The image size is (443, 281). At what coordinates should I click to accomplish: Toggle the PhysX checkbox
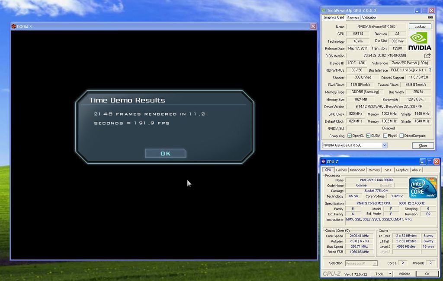385,136
